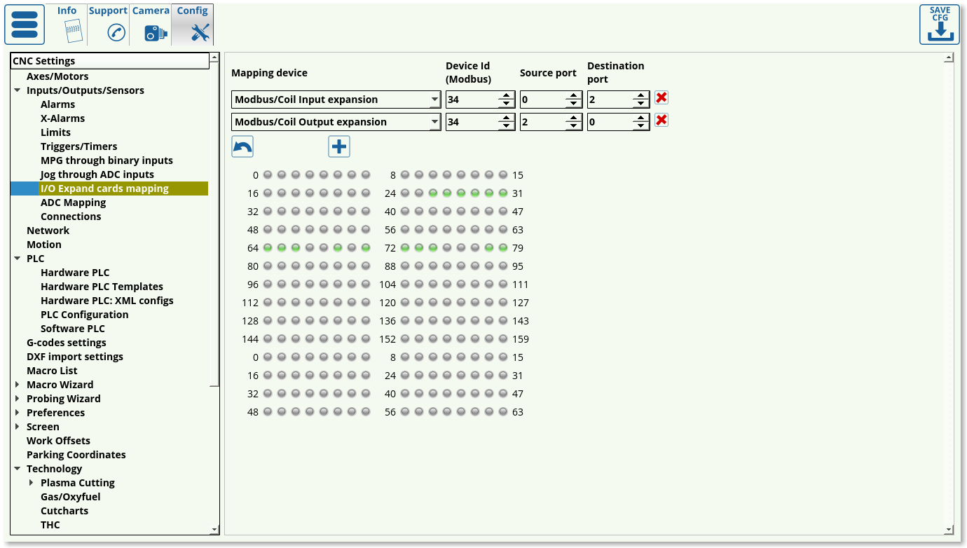Open the Camera tab

(x=151, y=25)
